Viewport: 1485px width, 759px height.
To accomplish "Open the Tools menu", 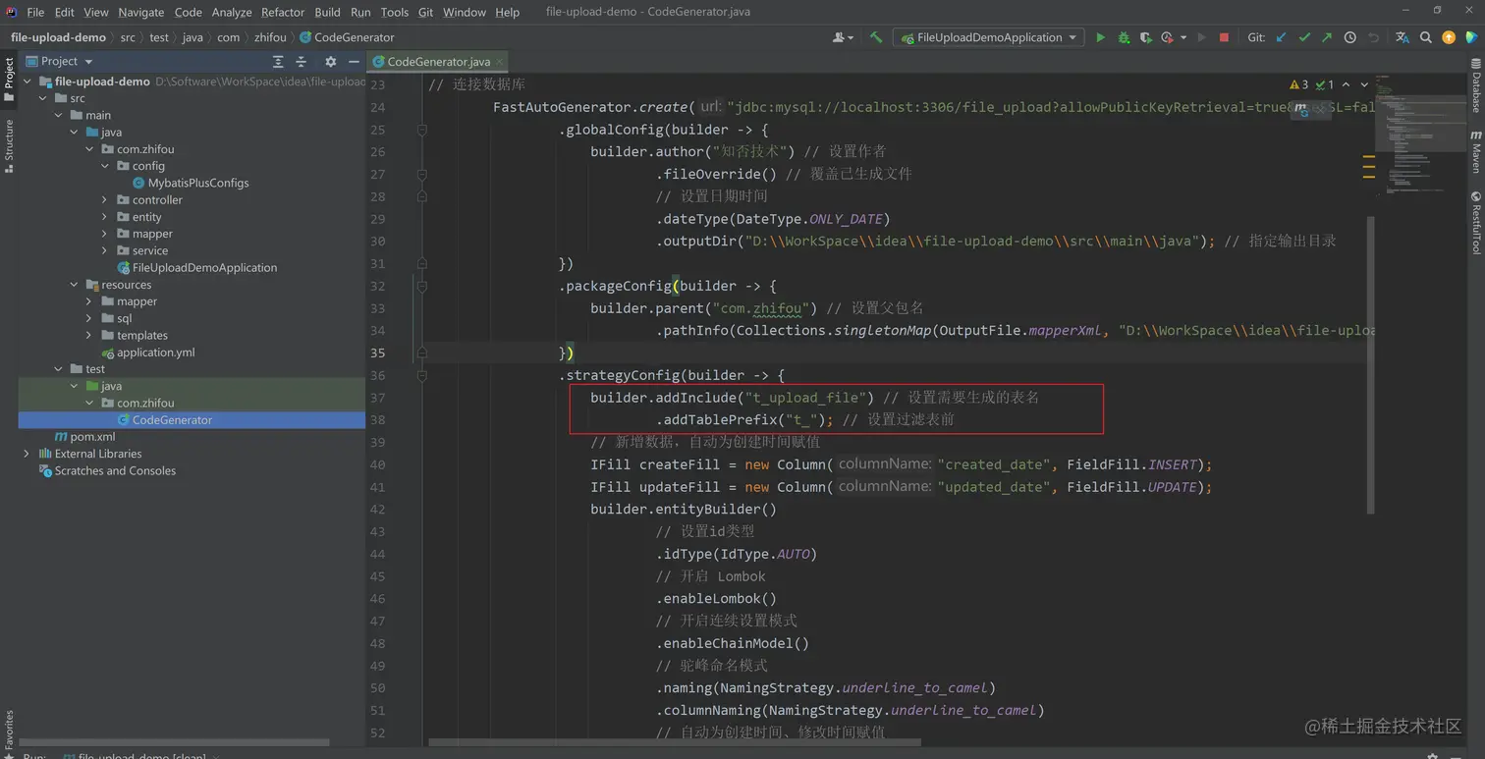I will 394,12.
